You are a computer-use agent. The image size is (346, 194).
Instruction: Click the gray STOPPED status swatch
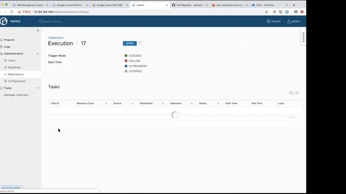pyautogui.click(x=126, y=71)
